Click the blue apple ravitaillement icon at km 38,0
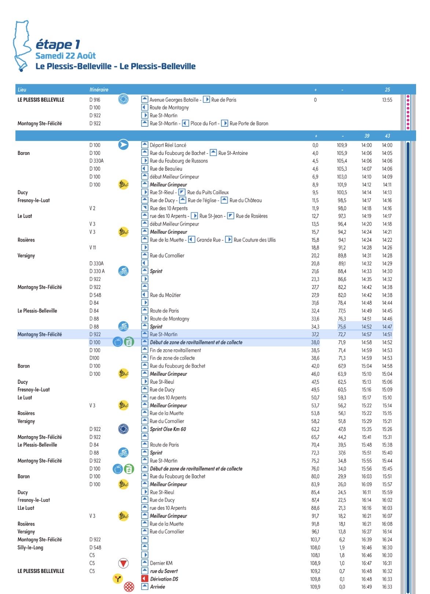This screenshot has height=594, width=430. click(x=118, y=342)
